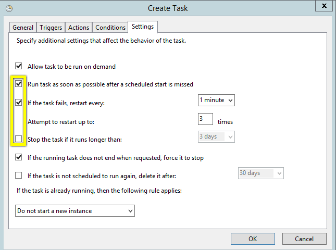Enable Stop the task if it runs longer
The width and height of the screenshot is (336, 250).
point(19,139)
